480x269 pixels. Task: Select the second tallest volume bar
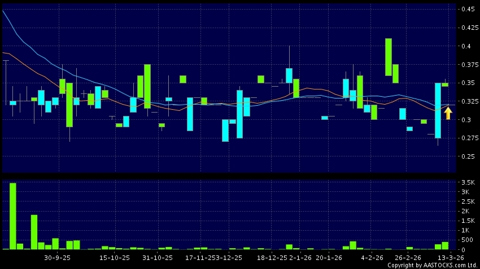pyautogui.click(x=34, y=232)
